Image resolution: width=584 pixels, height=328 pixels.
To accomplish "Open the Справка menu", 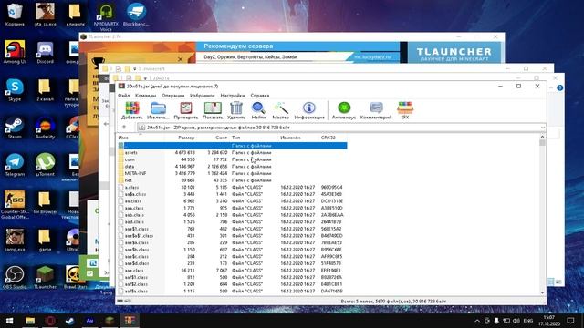I will 259,96.
